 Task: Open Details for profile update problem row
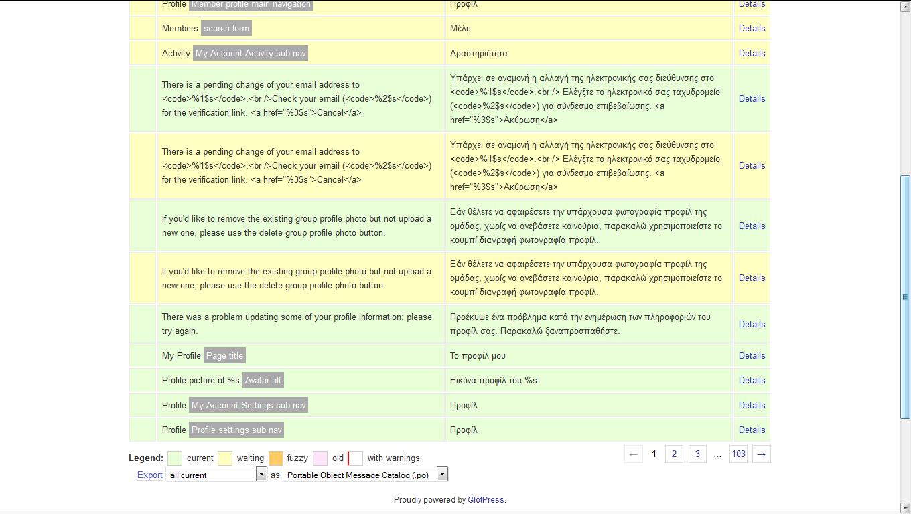coord(752,324)
